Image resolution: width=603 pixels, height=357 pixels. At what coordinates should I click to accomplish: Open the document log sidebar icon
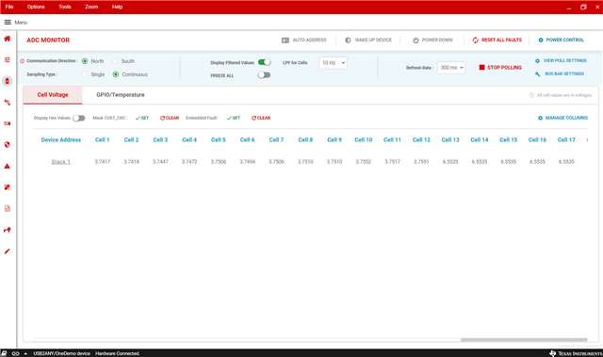coord(8,209)
